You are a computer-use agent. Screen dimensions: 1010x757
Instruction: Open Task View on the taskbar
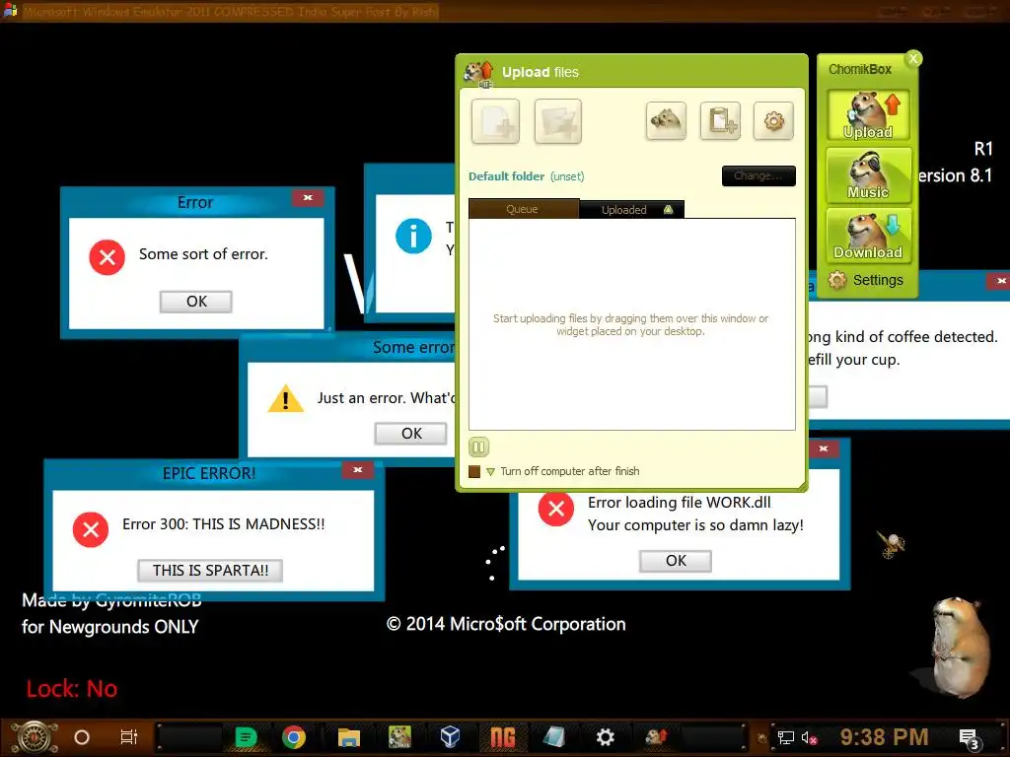coord(129,737)
